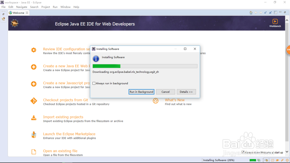Open the Navigate menu

pos(21,7)
